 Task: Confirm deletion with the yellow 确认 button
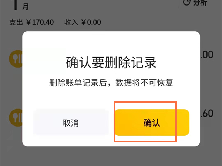pyautogui.click(x=152, y=122)
